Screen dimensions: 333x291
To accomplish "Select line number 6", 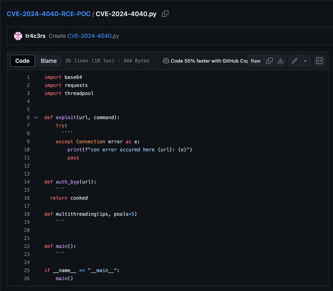I will [28, 117].
